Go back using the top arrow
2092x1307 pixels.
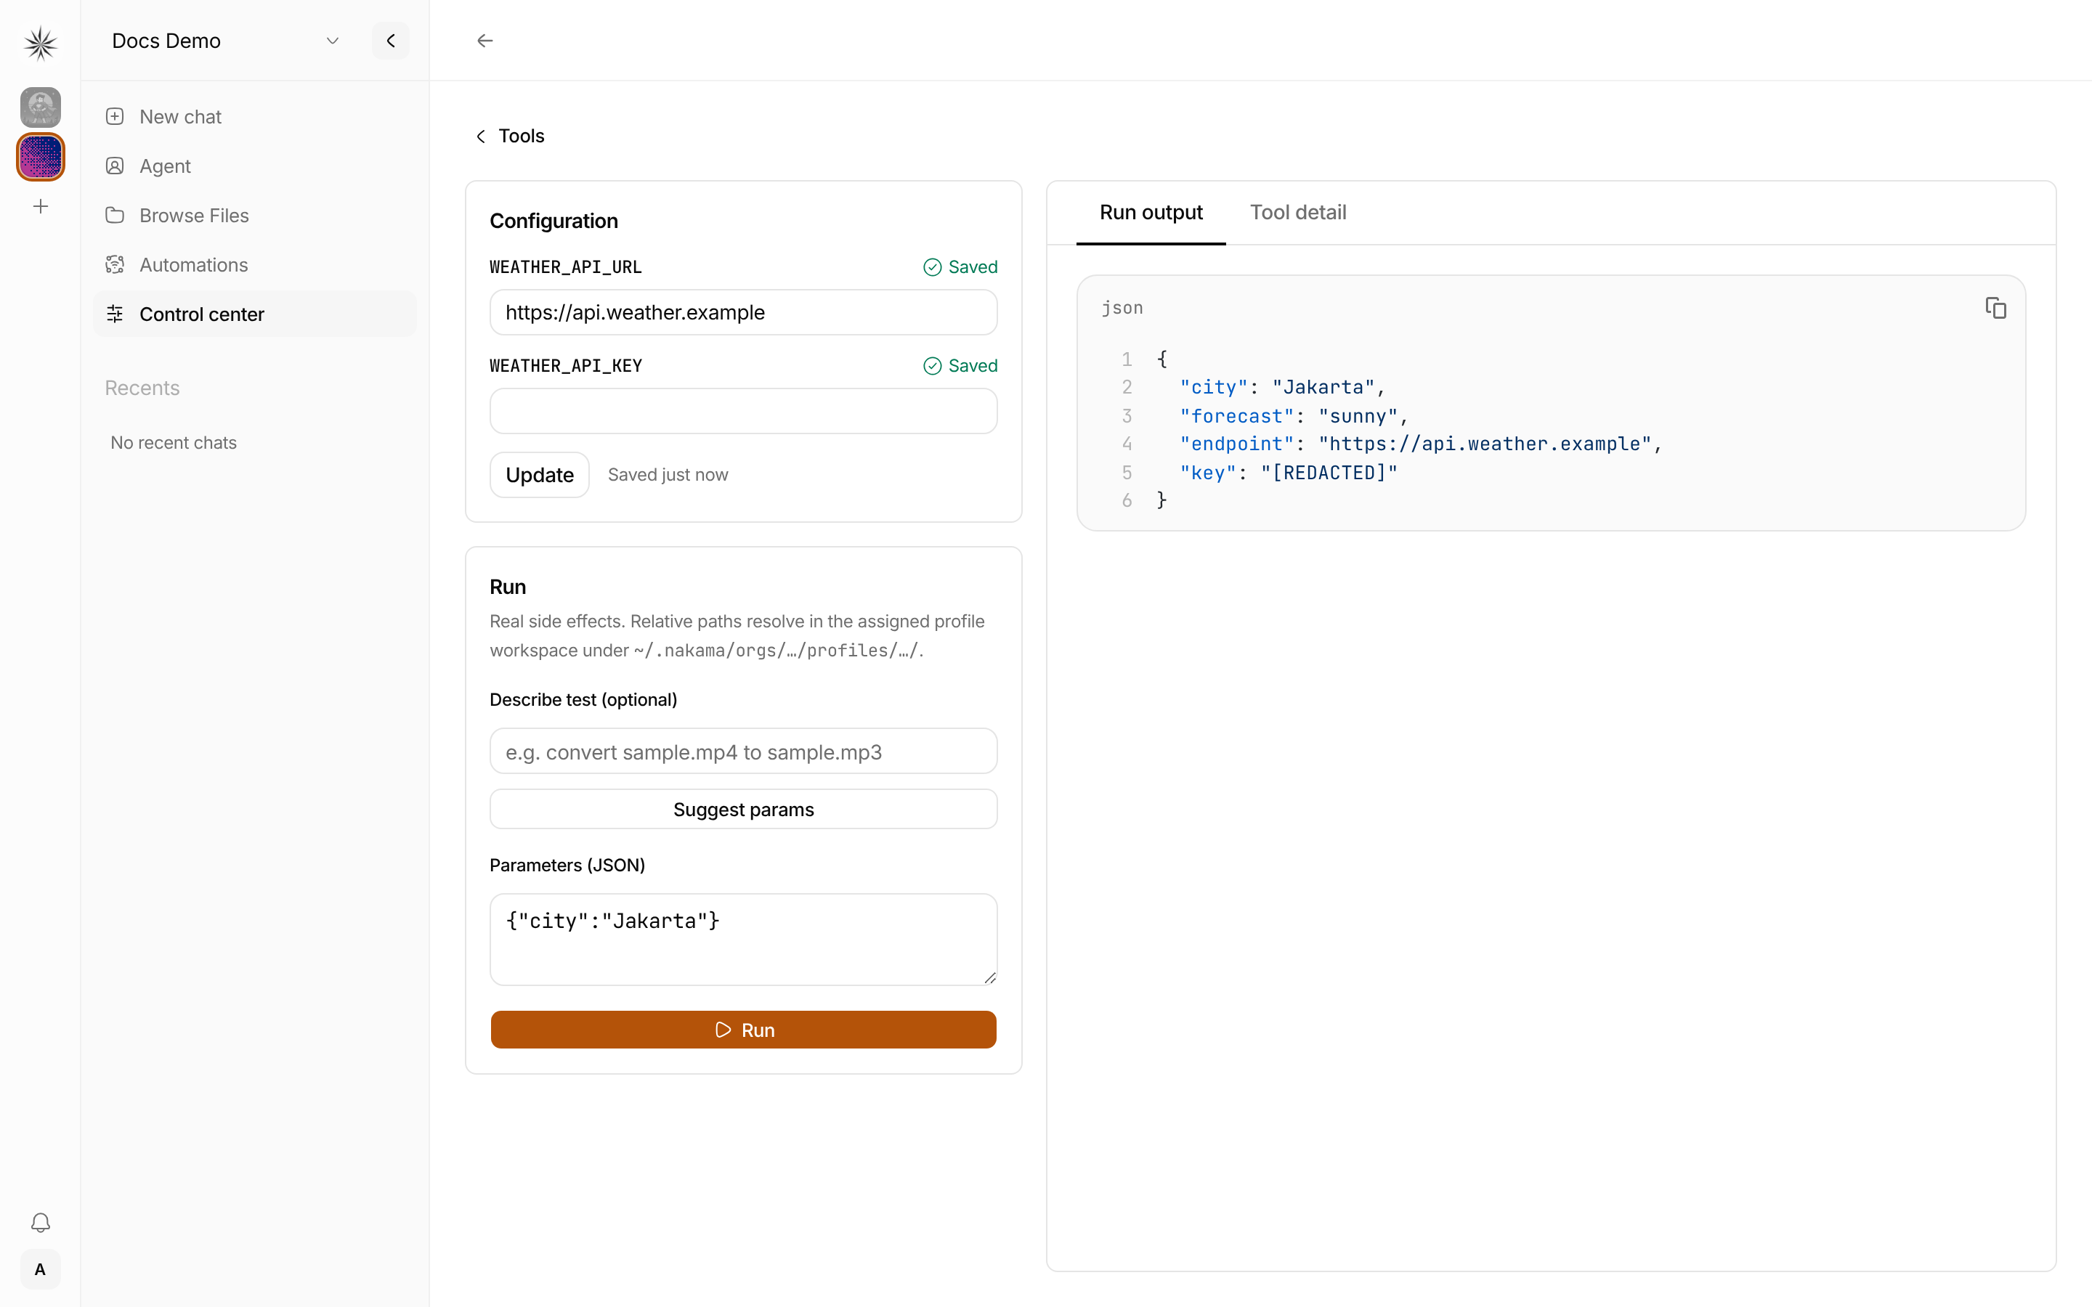[485, 41]
